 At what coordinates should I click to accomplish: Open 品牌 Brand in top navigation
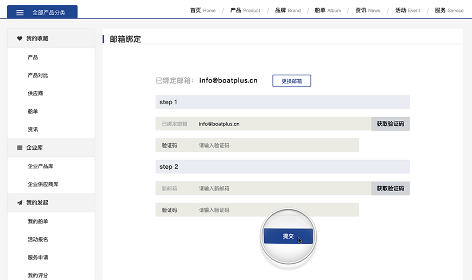click(x=288, y=10)
